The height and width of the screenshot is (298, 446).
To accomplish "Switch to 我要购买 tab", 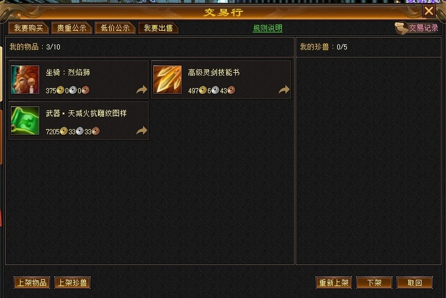I will (x=28, y=28).
